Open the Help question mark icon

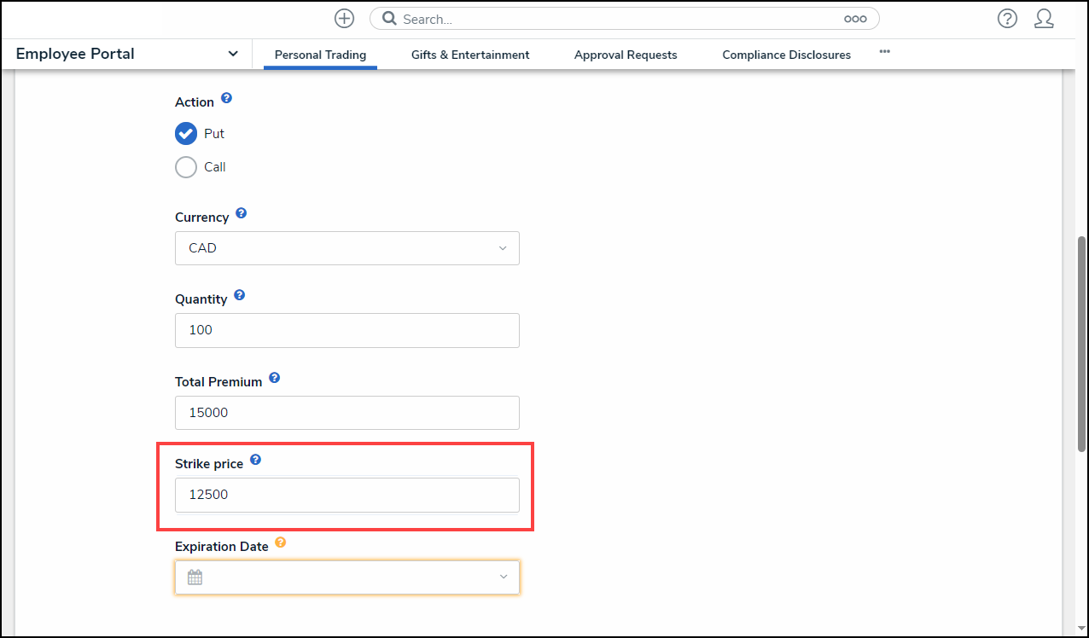point(1007,19)
